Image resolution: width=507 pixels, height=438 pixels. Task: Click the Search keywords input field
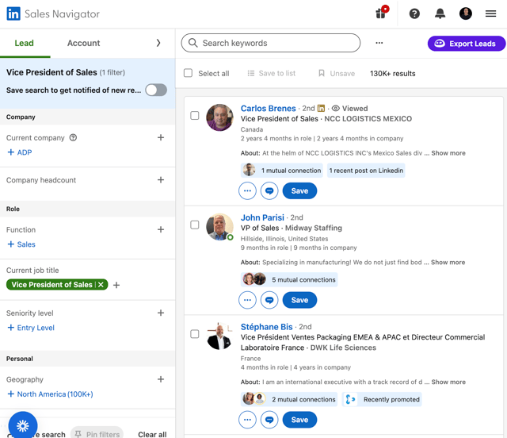[271, 43]
